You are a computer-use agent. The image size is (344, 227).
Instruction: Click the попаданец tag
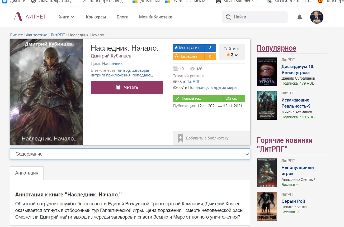coord(143,75)
